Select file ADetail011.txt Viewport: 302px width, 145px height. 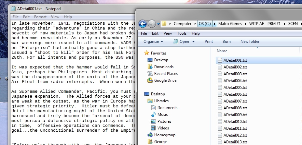235,128
